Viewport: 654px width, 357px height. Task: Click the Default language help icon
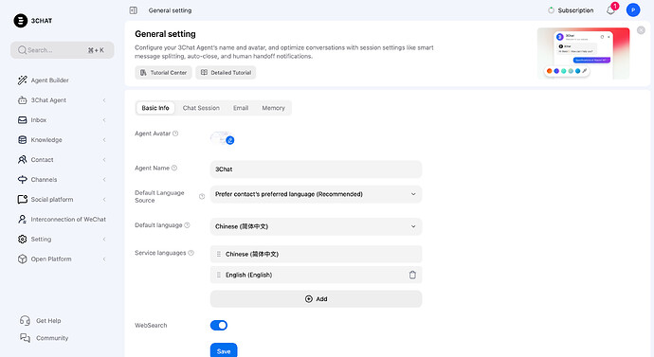pyautogui.click(x=188, y=225)
